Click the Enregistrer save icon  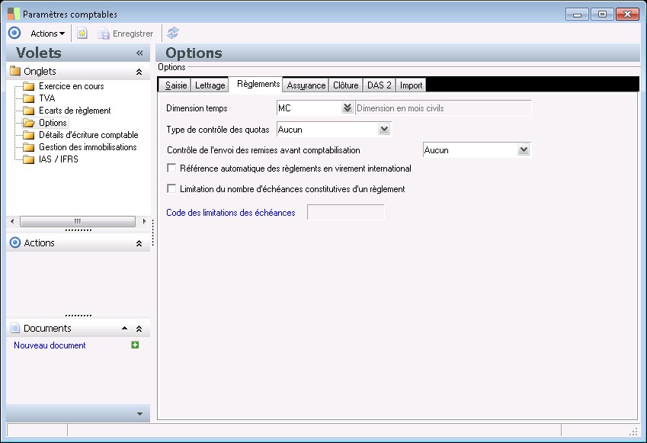coord(104,34)
